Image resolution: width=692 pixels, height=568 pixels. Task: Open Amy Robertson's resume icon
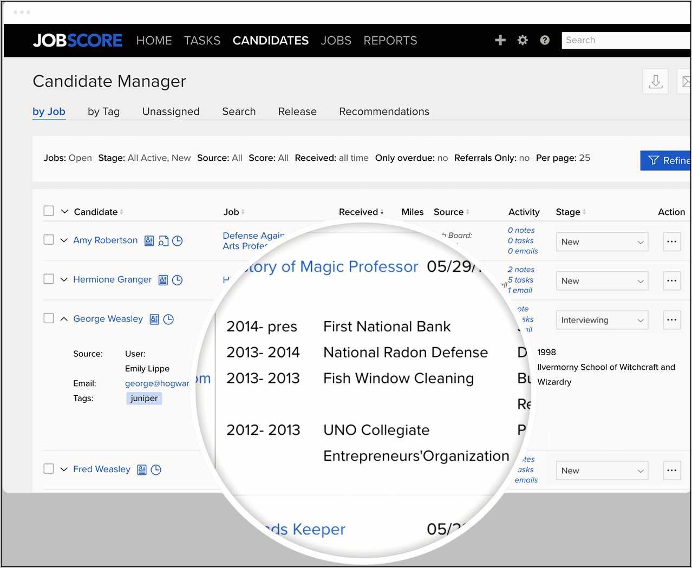[149, 241]
